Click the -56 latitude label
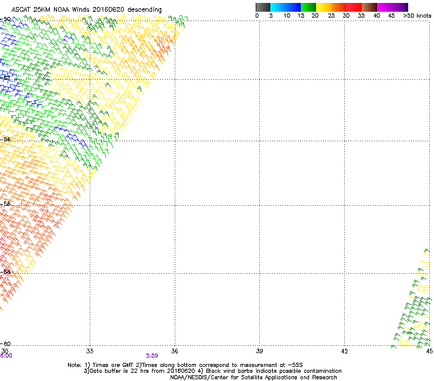Viewport: 434px width, 381px height. [x=6, y=203]
